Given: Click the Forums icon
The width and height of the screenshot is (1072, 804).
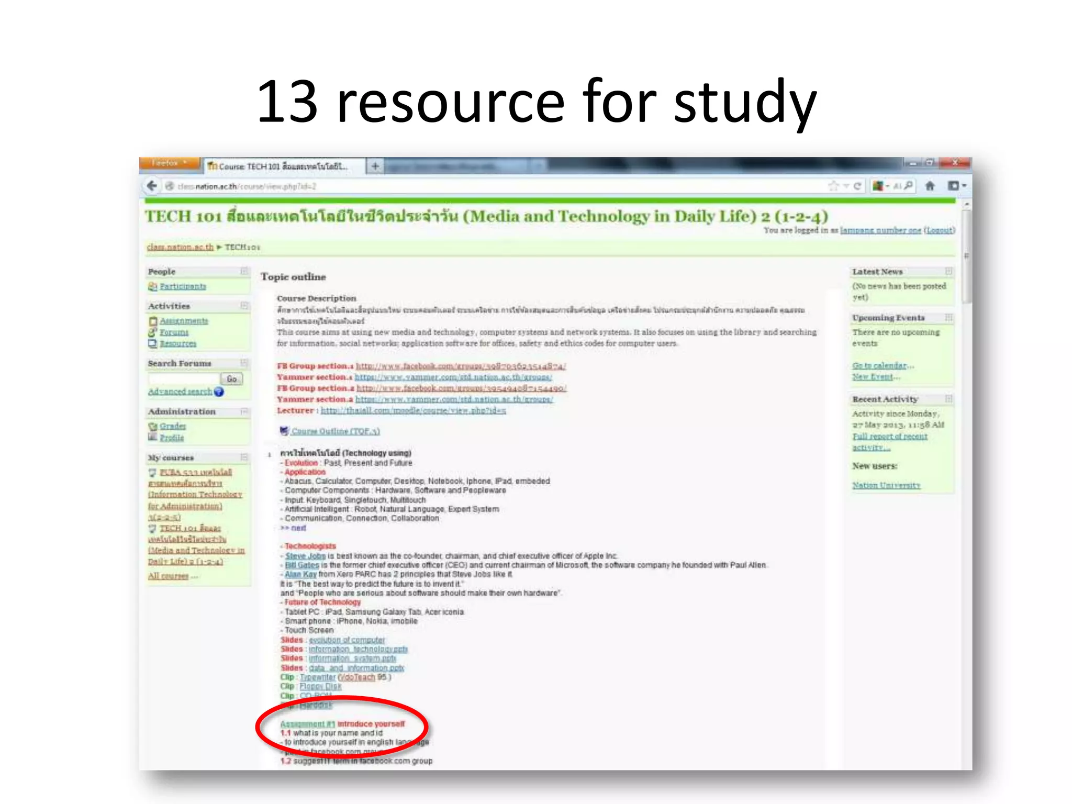Looking at the screenshot, I should coord(152,332).
